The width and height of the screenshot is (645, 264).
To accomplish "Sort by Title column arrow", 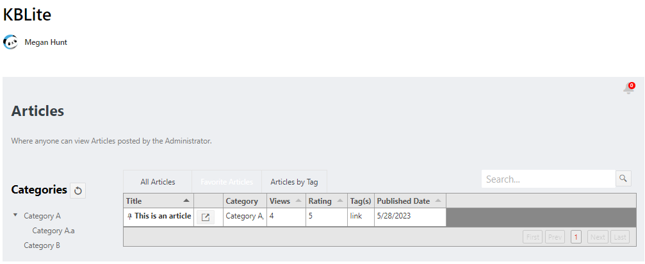I will [x=186, y=201].
